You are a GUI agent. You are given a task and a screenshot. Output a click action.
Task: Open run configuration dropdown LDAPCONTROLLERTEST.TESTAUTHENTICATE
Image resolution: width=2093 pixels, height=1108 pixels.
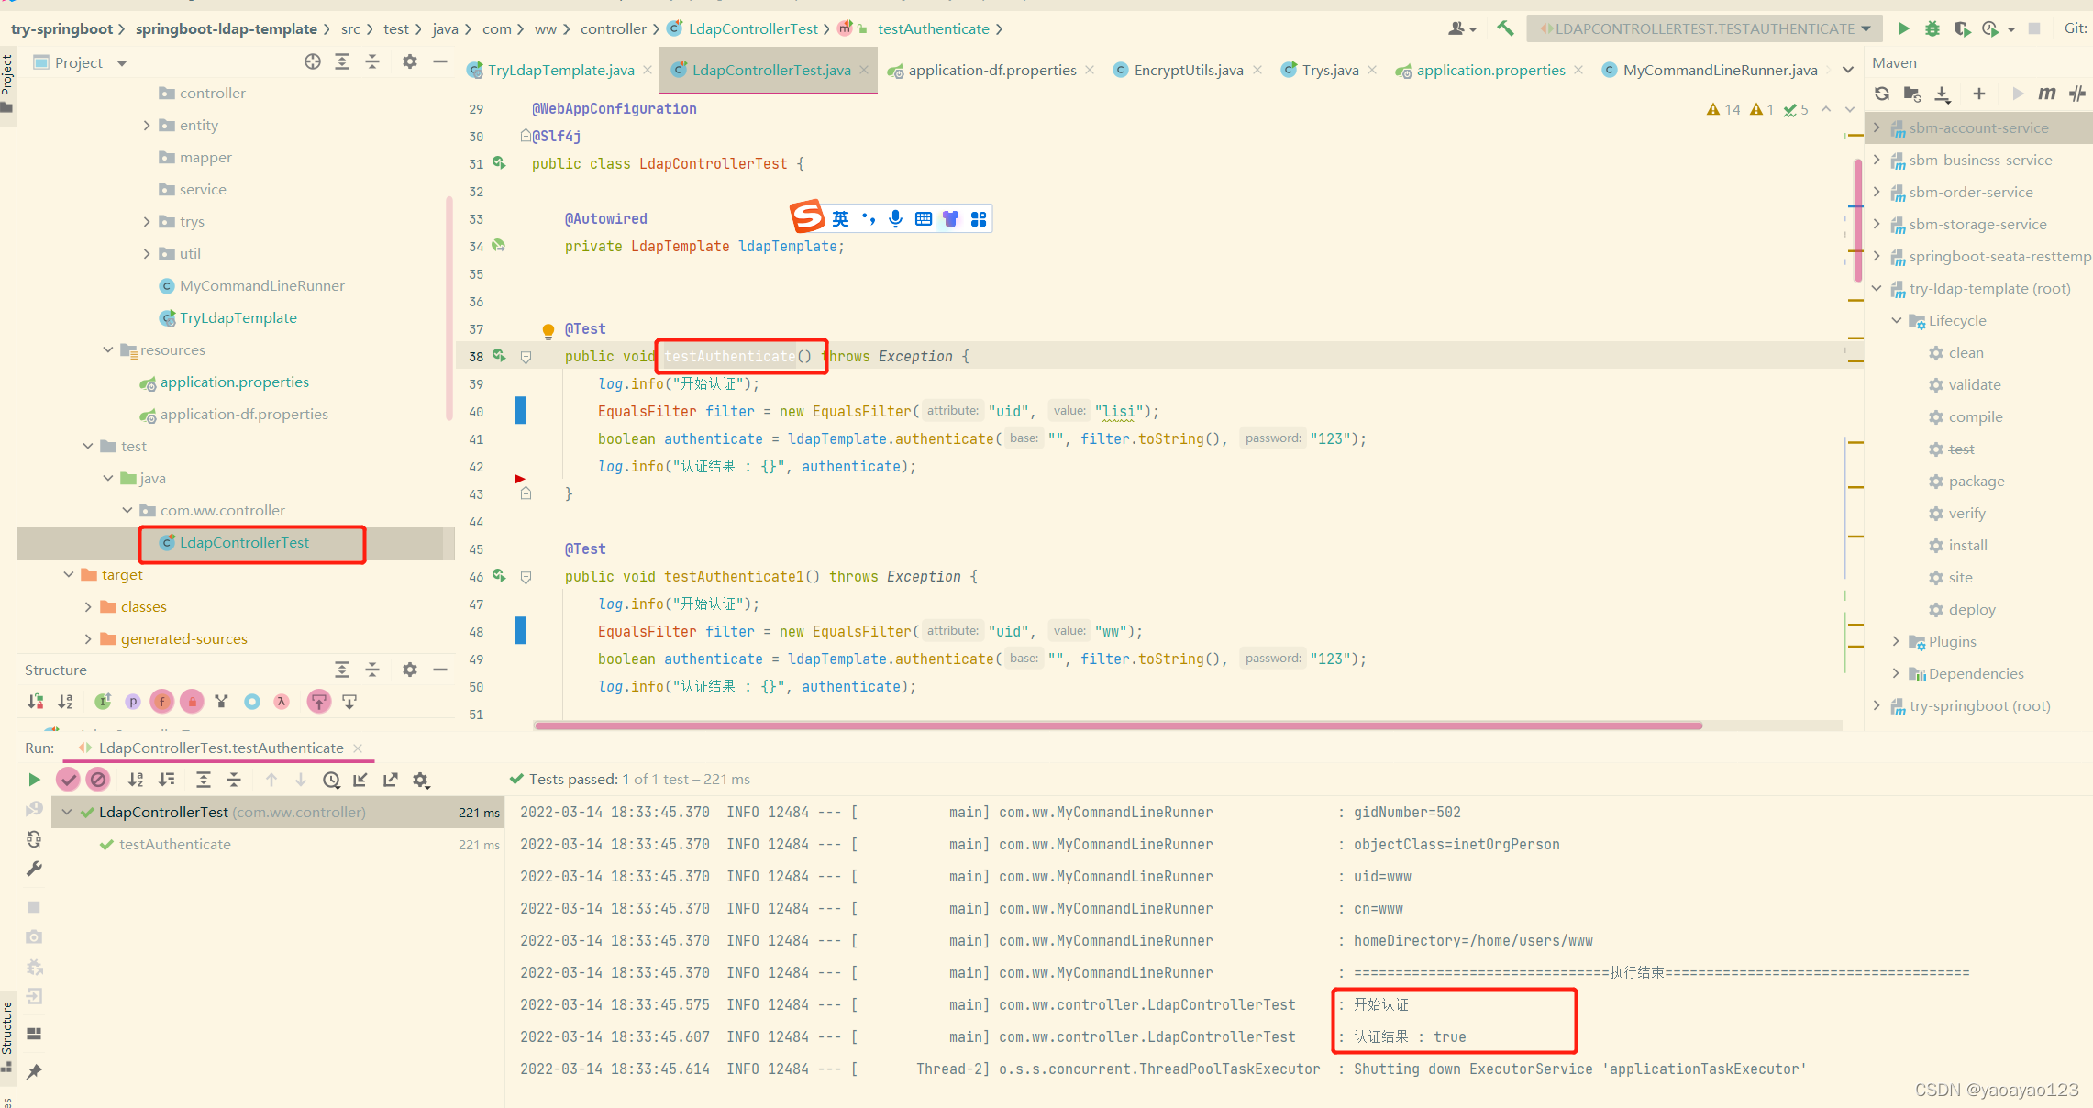click(1704, 28)
